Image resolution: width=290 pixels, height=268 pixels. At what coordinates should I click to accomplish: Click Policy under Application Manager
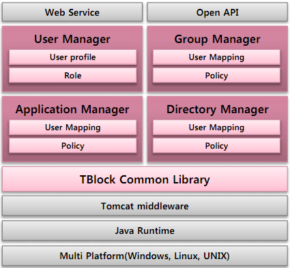tap(73, 146)
